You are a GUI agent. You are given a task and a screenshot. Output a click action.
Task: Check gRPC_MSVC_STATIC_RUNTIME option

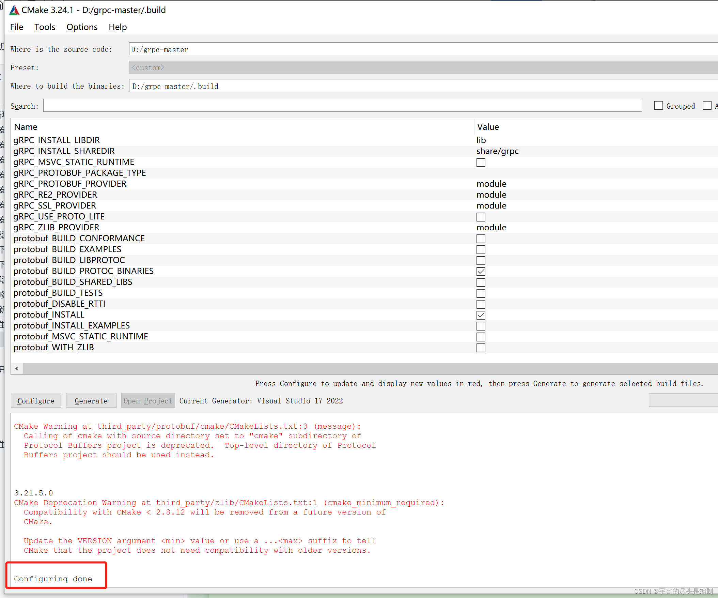click(481, 162)
